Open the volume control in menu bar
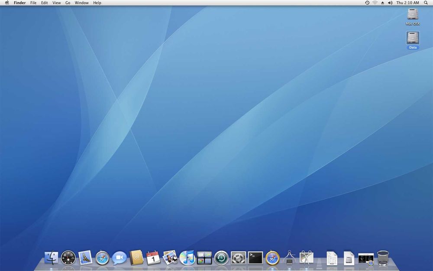Image resolution: width=433 pixels, height=271 pixels. (390, 3)
